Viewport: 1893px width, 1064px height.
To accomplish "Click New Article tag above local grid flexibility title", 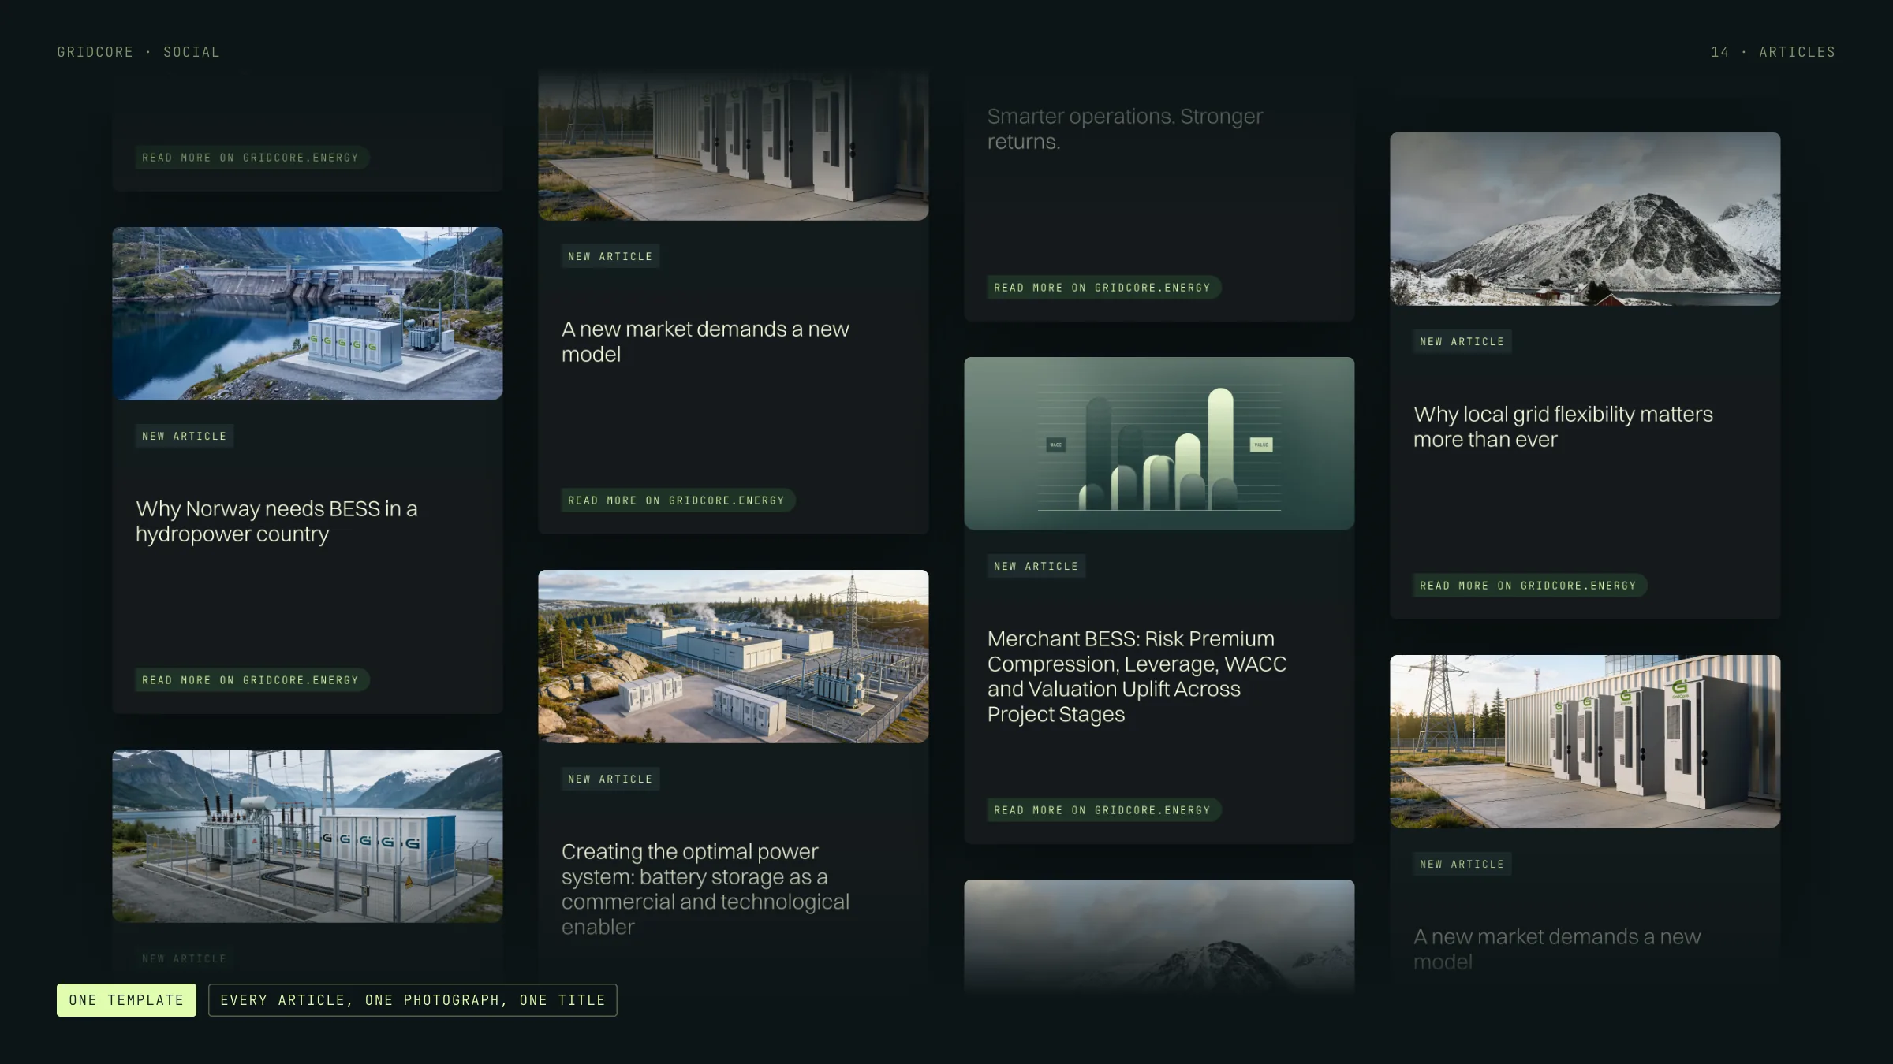I will coord(1462,341).
